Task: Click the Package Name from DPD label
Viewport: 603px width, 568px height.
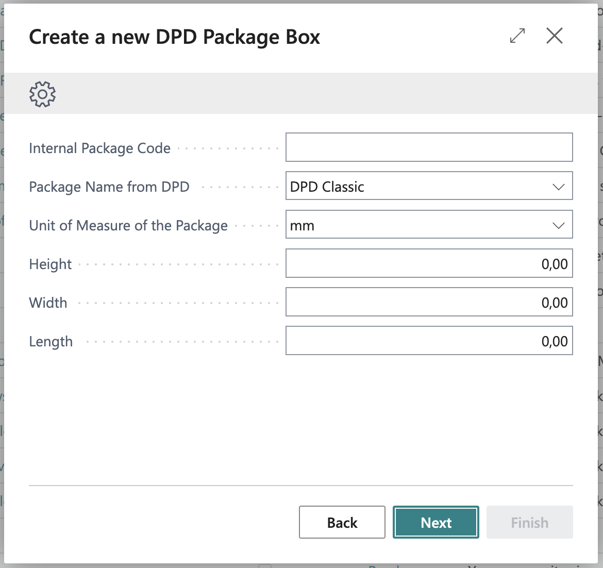Action: 109,187
